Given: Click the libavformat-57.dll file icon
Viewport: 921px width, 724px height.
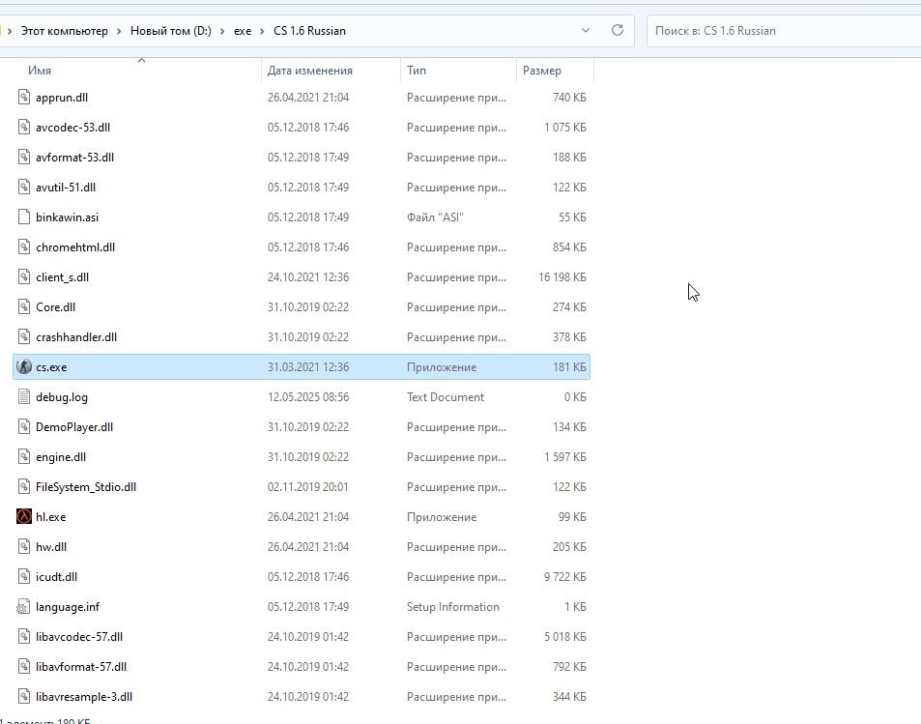Looking at the screenshot, I should 23,666.
